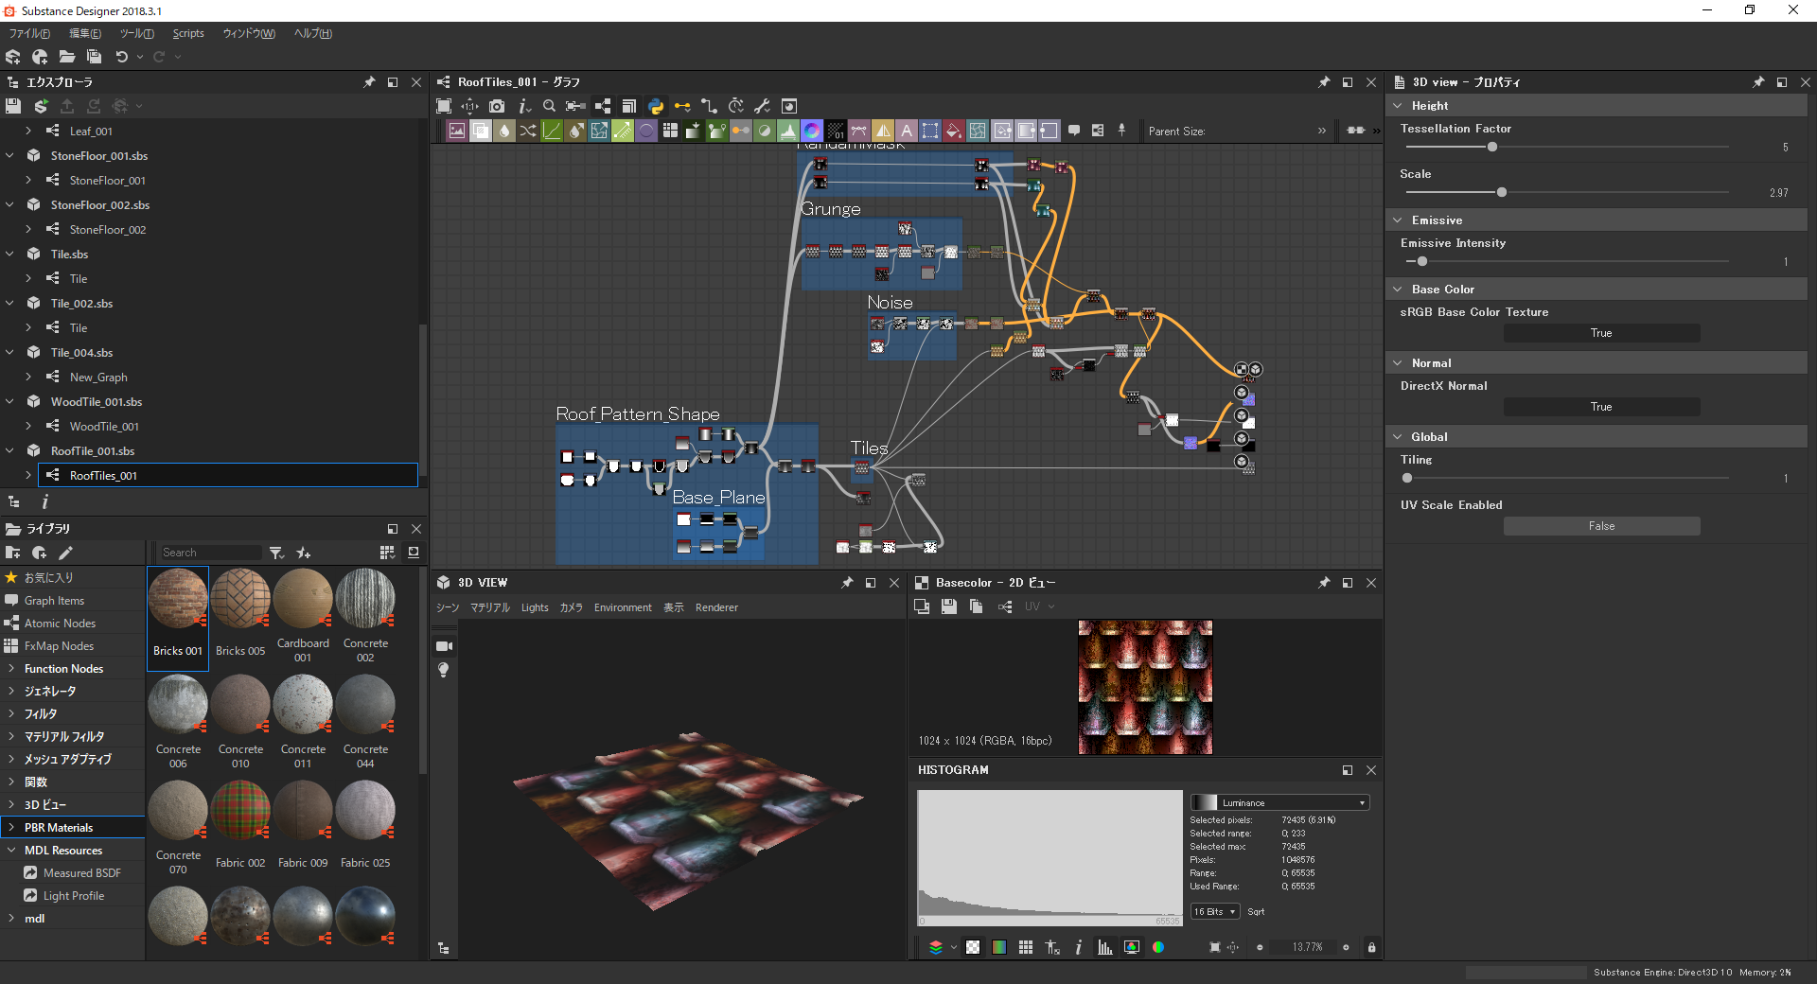1817x984 pixels.
Task: Toggle transparency checkerboard icon in 2D view bar
Action: pos(973,947)
